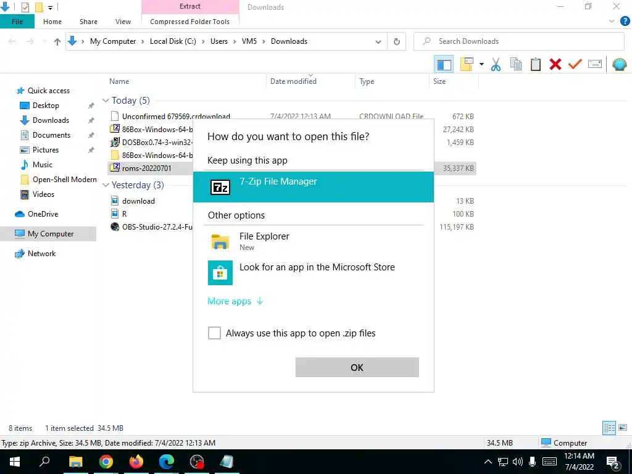
Task: Show hidden system tray icons
Action: click(x=488, y=462)
